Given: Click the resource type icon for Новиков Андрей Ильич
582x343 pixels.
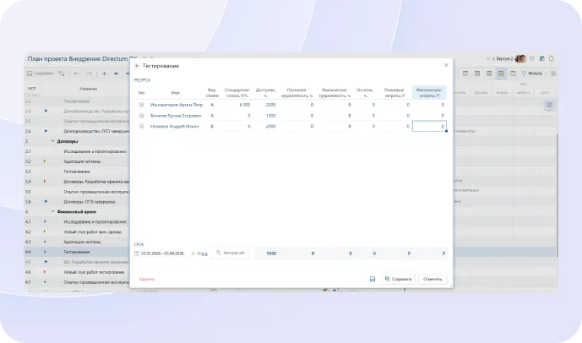Looking at the screenshot, I should click(141, 126).
